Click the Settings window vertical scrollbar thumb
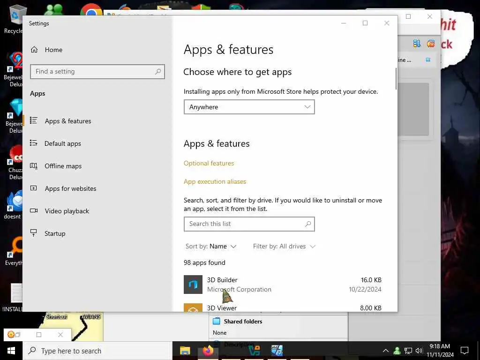This screenshot has height=360, width=480. click(x=396, y=78)
